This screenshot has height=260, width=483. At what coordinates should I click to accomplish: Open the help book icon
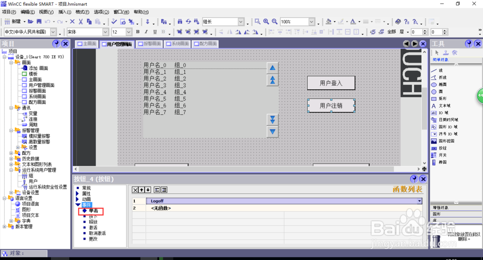398,22
